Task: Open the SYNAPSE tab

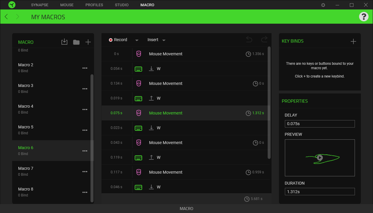Action: (x=40, y=5)
